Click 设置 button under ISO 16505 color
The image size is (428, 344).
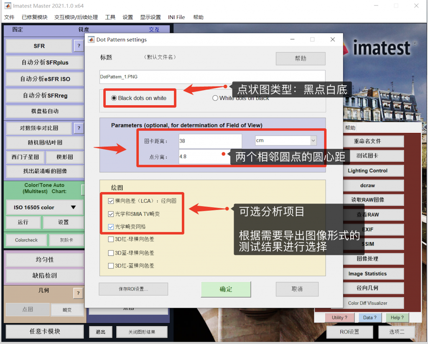coord(64,222)
